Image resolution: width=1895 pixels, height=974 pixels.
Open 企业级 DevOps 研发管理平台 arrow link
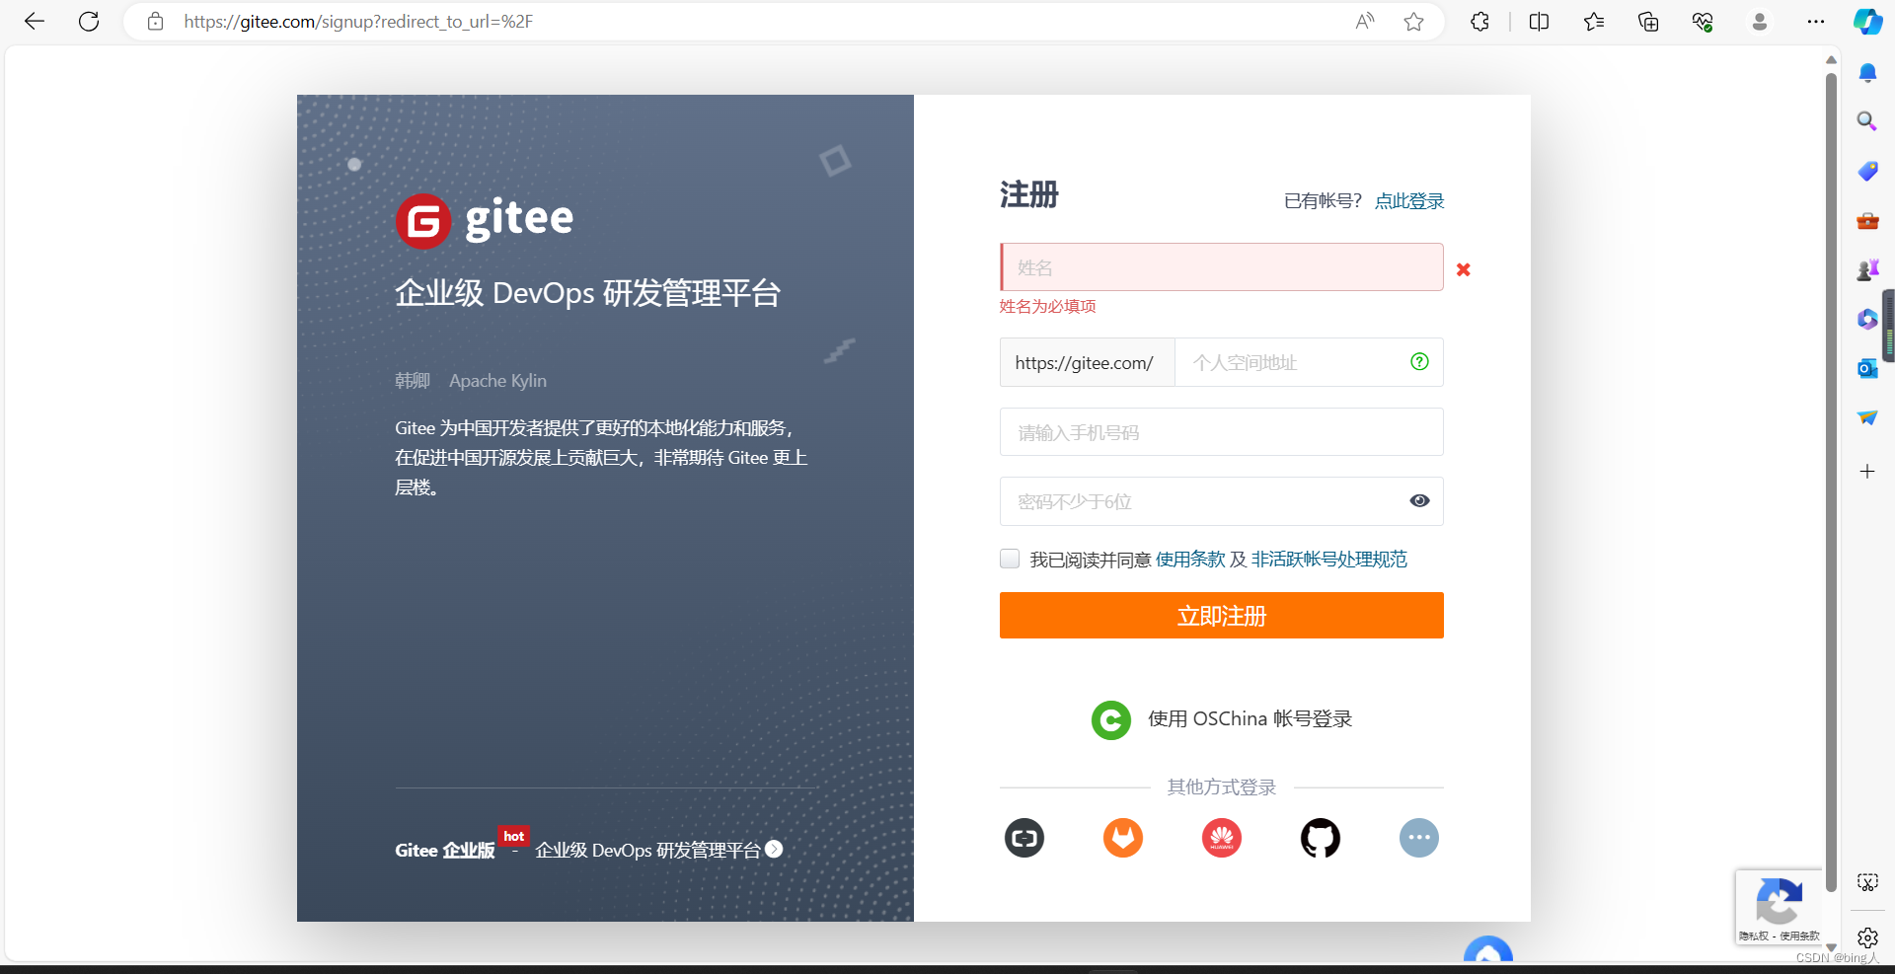(658, 850)
